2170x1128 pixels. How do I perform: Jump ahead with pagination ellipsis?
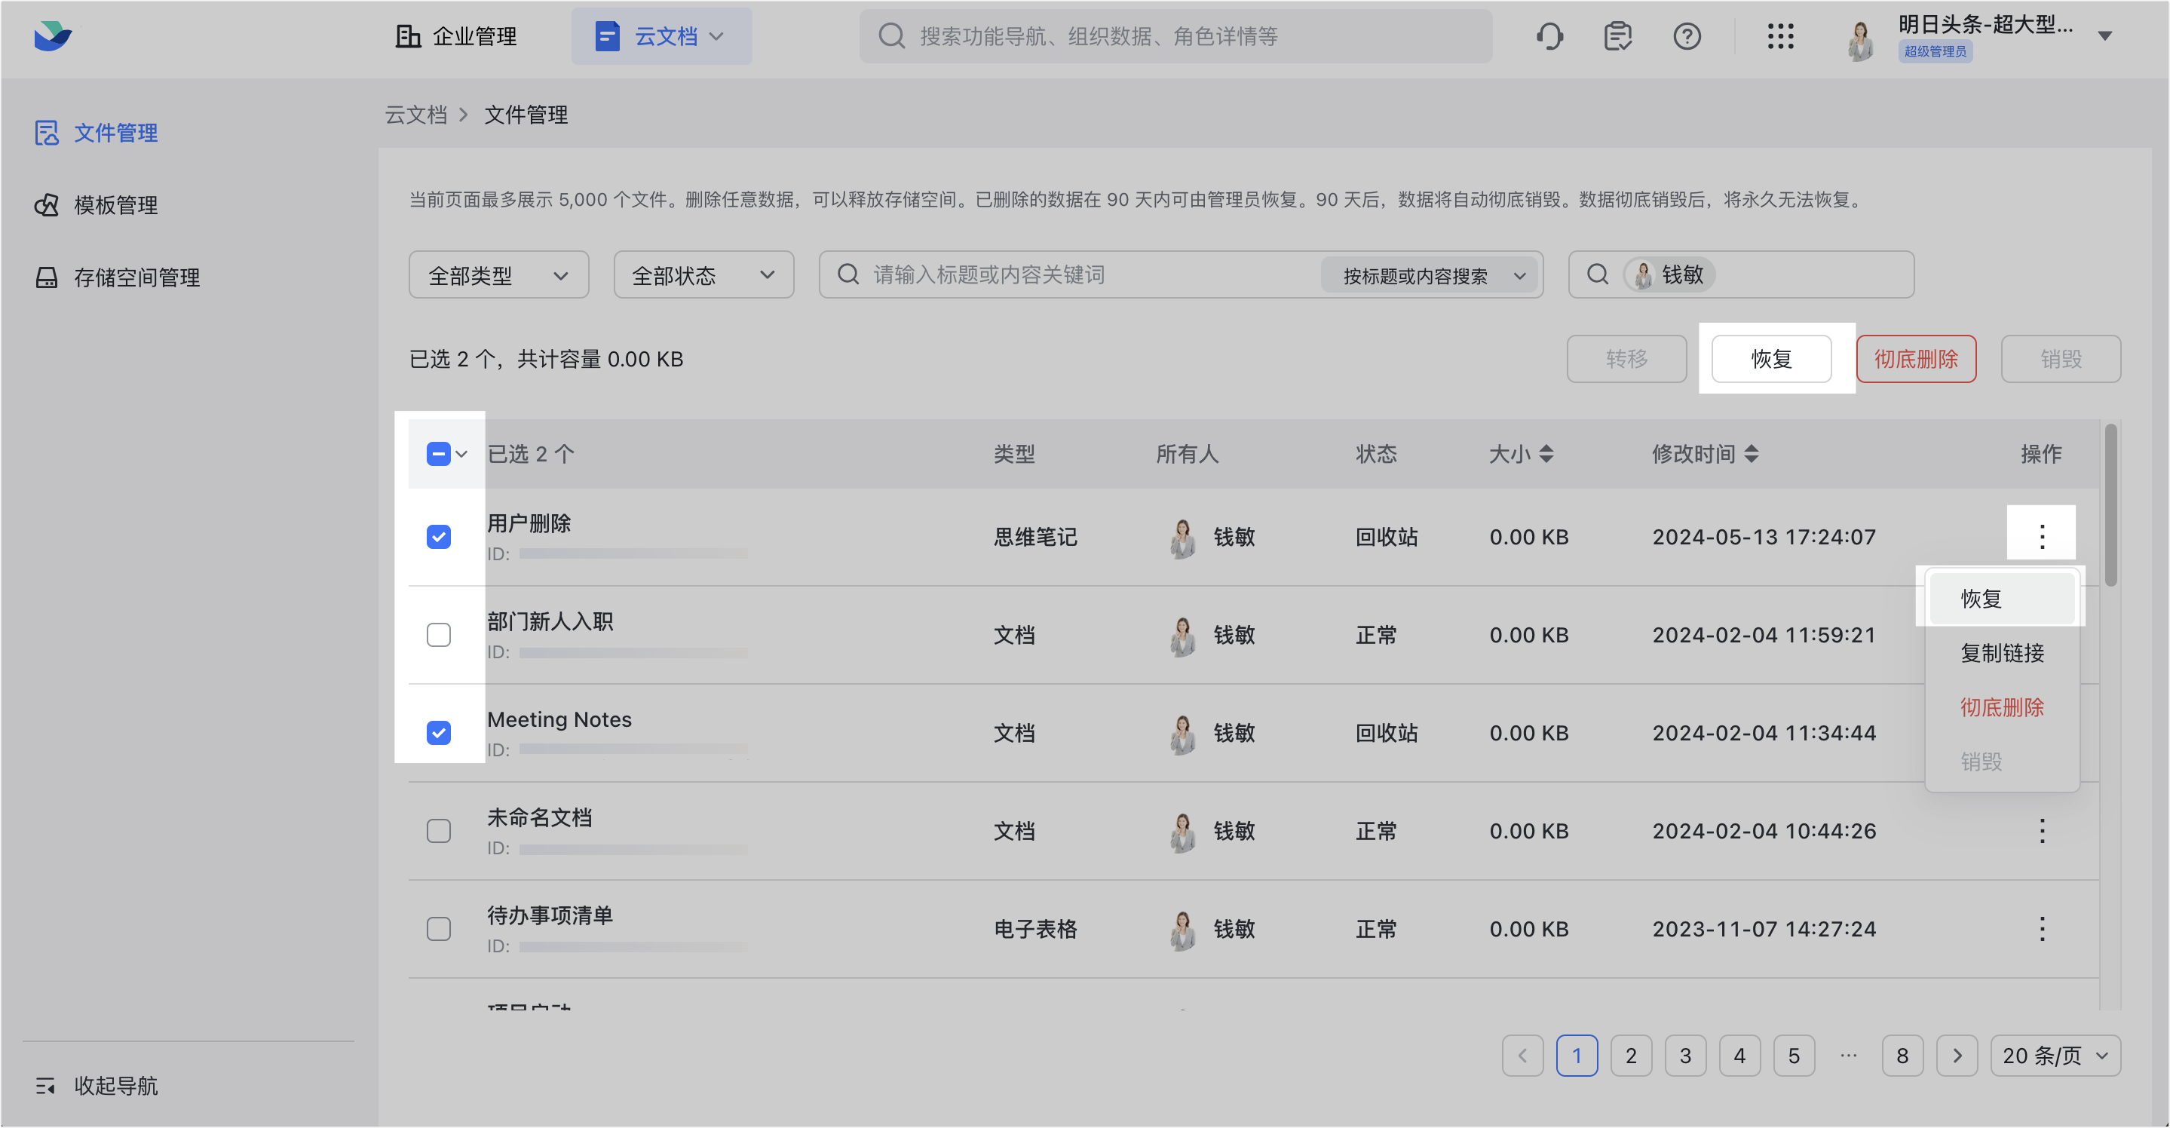click(1848, 1056)
